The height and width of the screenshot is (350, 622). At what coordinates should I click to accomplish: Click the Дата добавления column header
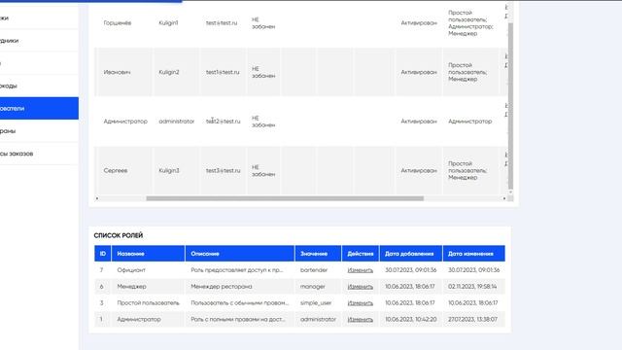[x=411, y=254]
